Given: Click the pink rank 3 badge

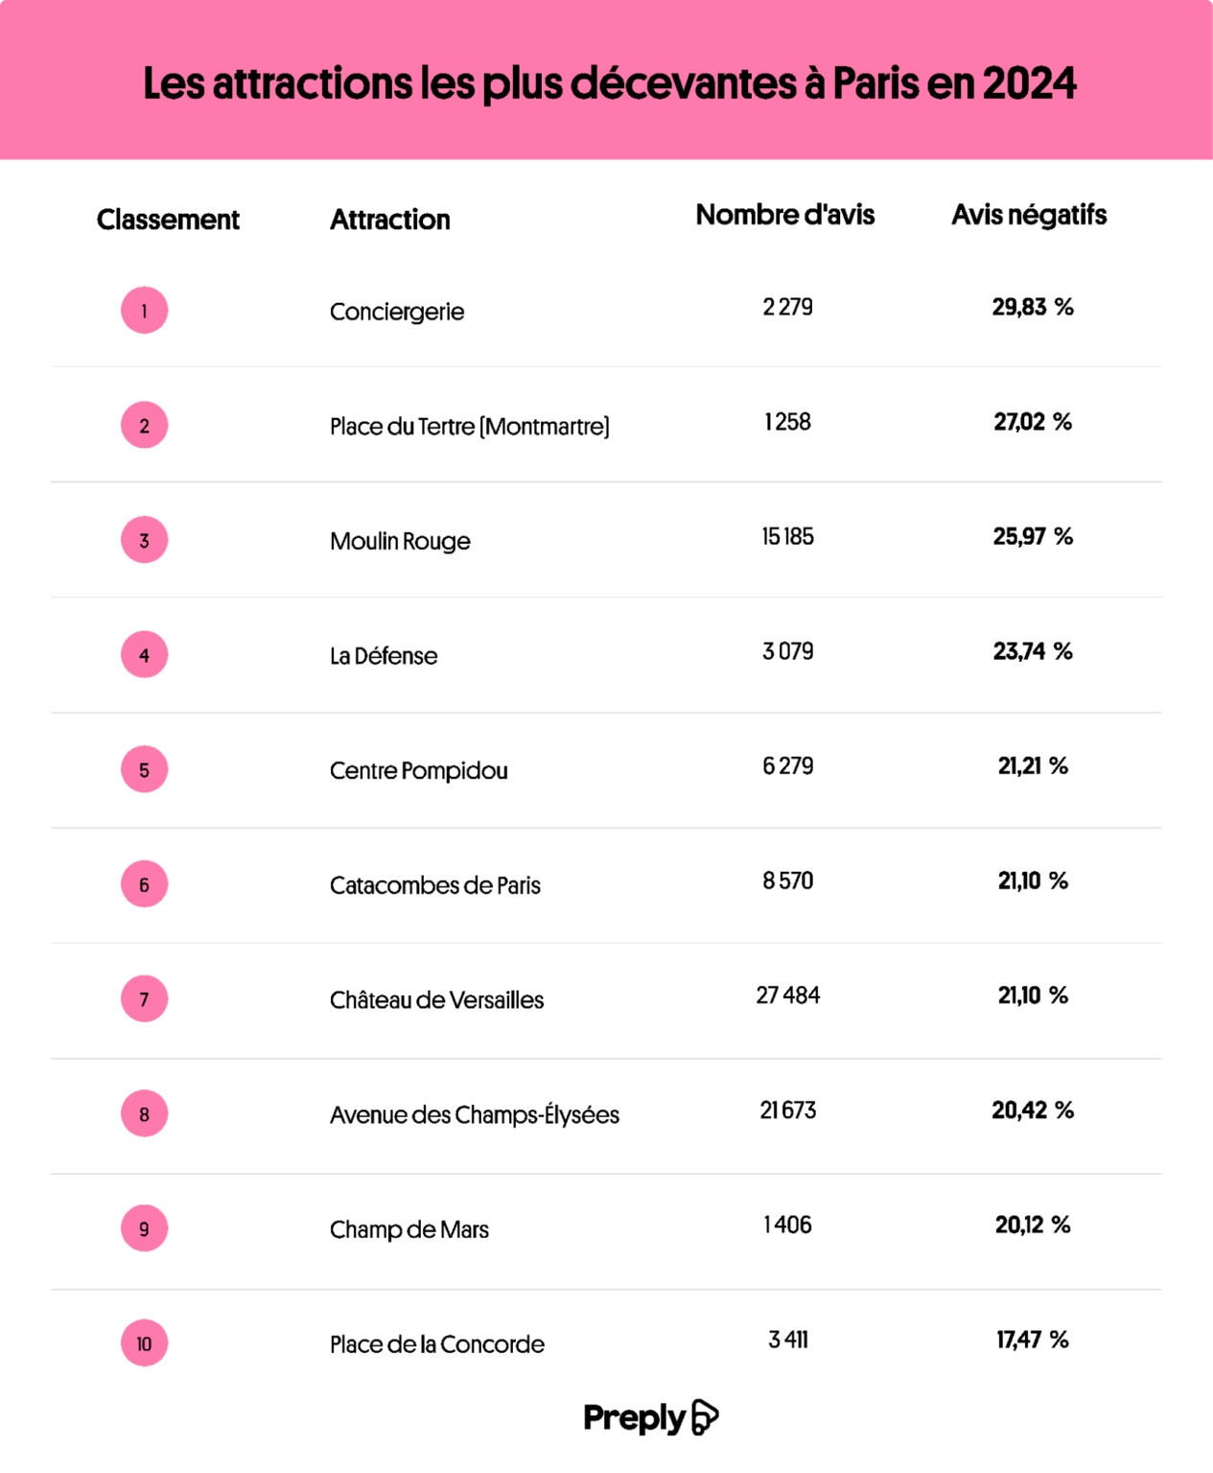Looking at the screenshot, I should (x=145, y=540).
